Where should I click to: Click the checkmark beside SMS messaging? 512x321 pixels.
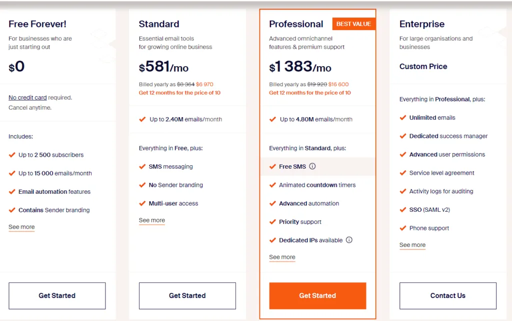[x=142, y=167]
